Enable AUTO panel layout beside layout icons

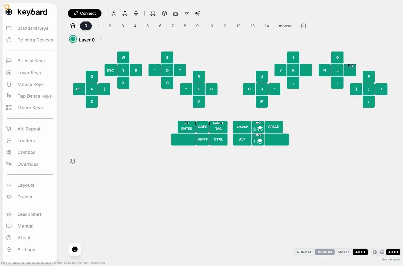click(x=393, y=252)
